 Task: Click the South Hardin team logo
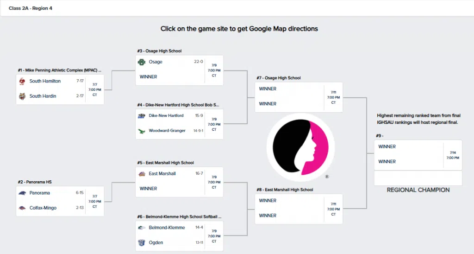[22, 96]
